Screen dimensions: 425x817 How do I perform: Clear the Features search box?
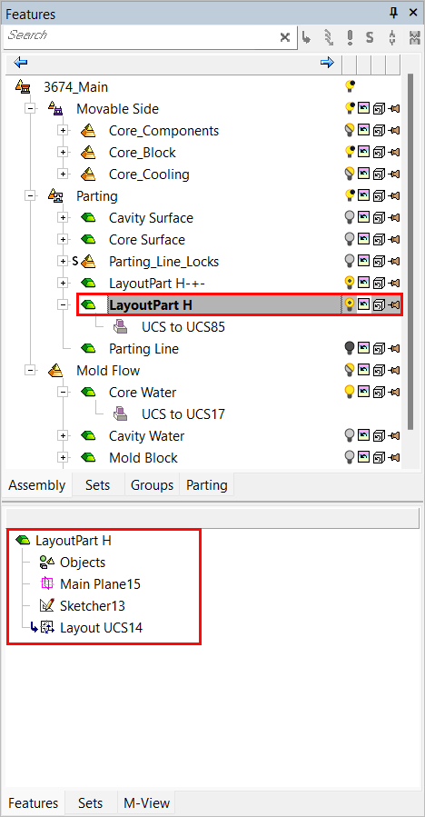(x=285, y=37)
